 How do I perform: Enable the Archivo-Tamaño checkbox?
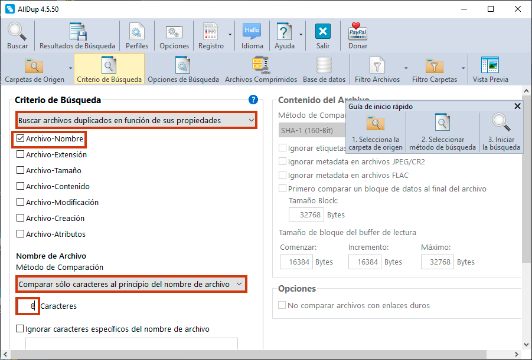pyautogui.click(x=20, y=170)
